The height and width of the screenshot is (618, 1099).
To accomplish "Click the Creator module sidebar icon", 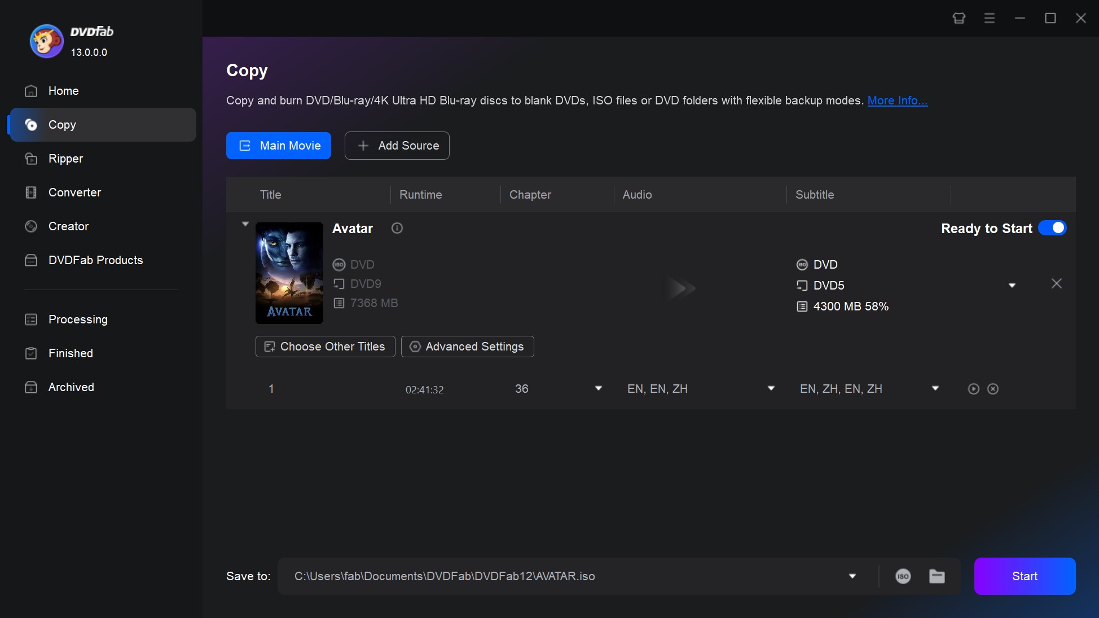I will (31, 227).
